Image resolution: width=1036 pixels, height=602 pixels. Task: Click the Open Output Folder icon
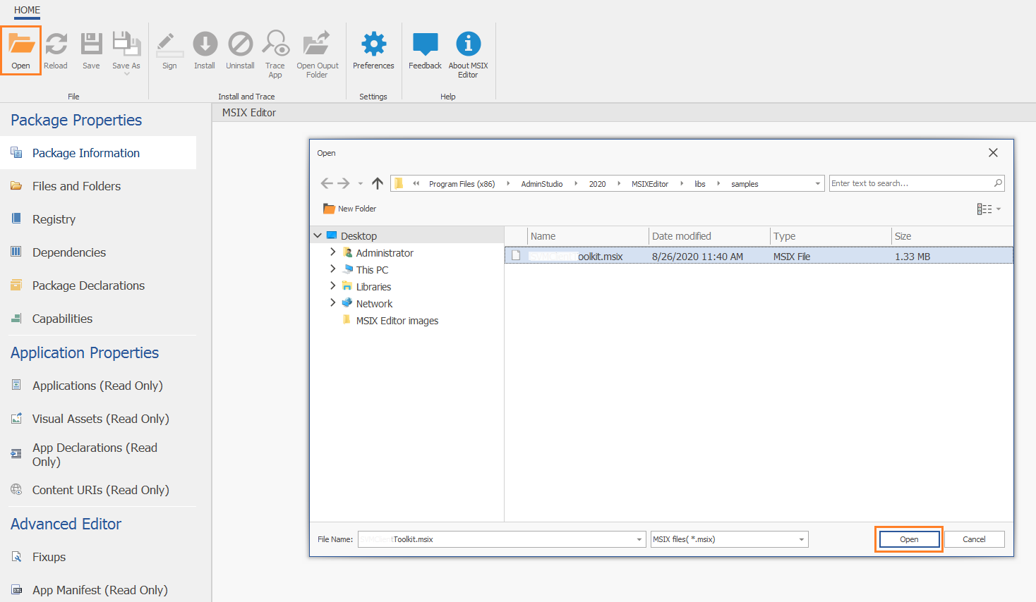pyautogui.click(x=317, y=43)
